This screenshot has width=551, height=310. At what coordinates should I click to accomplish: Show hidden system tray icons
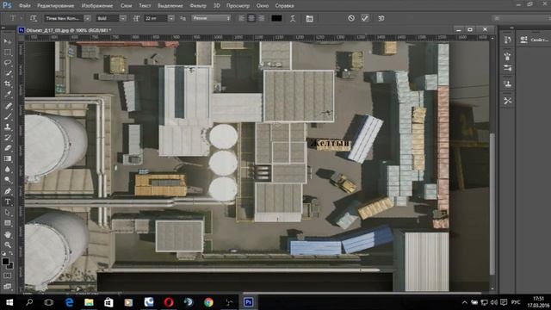point(465,302)
